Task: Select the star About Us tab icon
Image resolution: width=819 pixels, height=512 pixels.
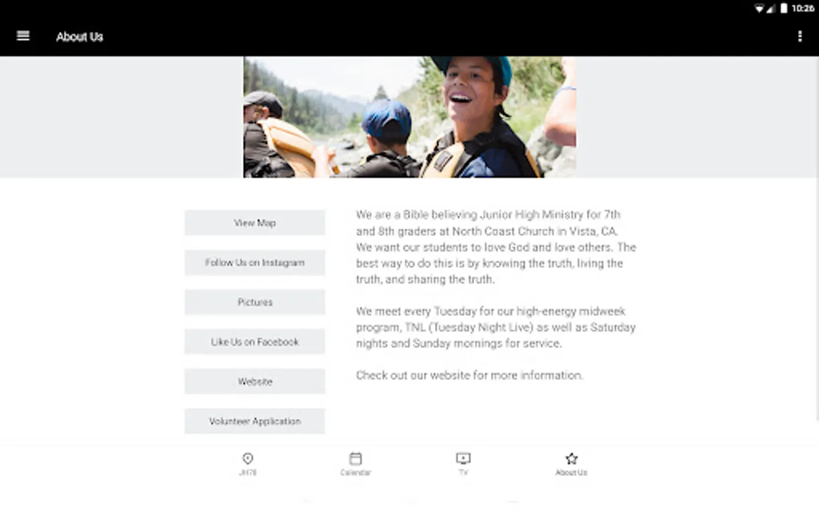Action: 572,459
